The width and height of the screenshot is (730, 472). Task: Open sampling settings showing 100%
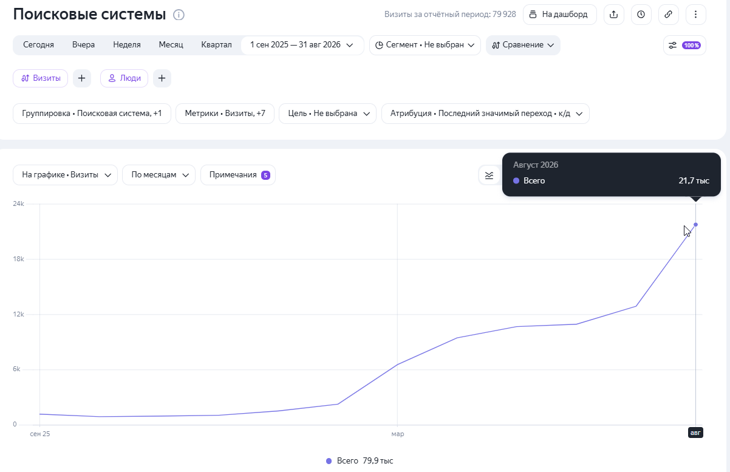point(685,45)
